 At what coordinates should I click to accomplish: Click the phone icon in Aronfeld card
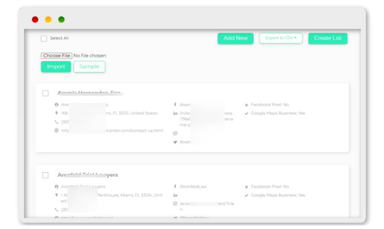click(x=57, y=209)
